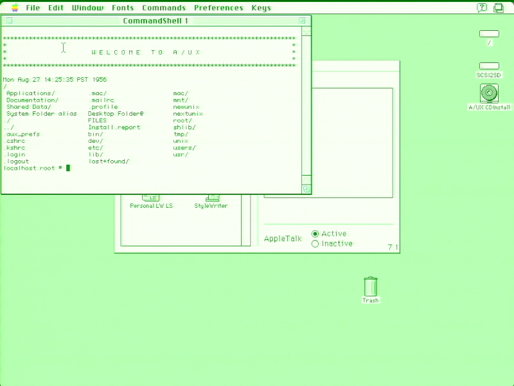Click "Install.report" in the shell listing

(x=114, y=127)
